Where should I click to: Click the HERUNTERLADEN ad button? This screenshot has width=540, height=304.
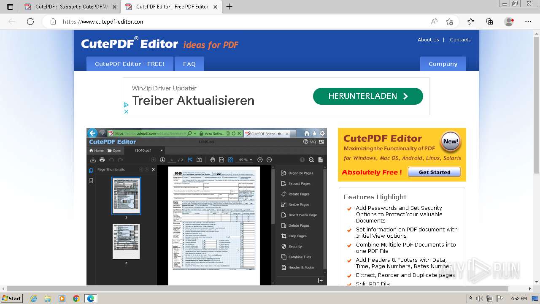point(368,96)
